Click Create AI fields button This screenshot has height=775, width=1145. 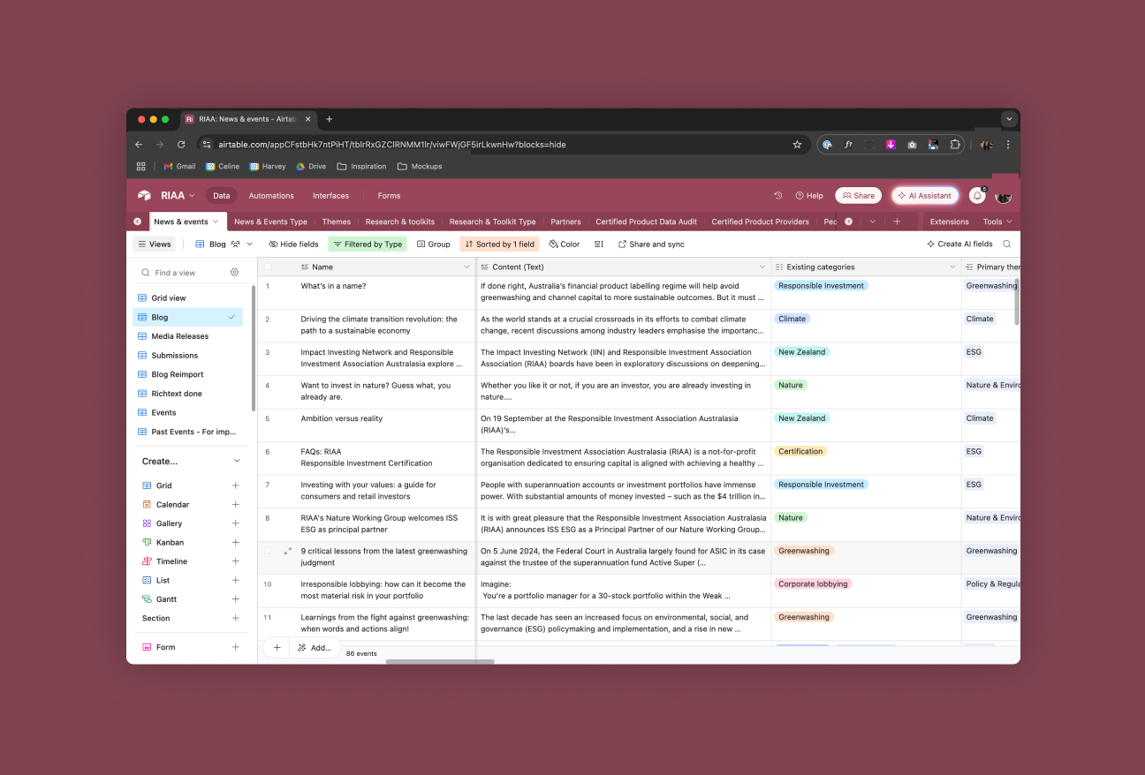(959, 245)
